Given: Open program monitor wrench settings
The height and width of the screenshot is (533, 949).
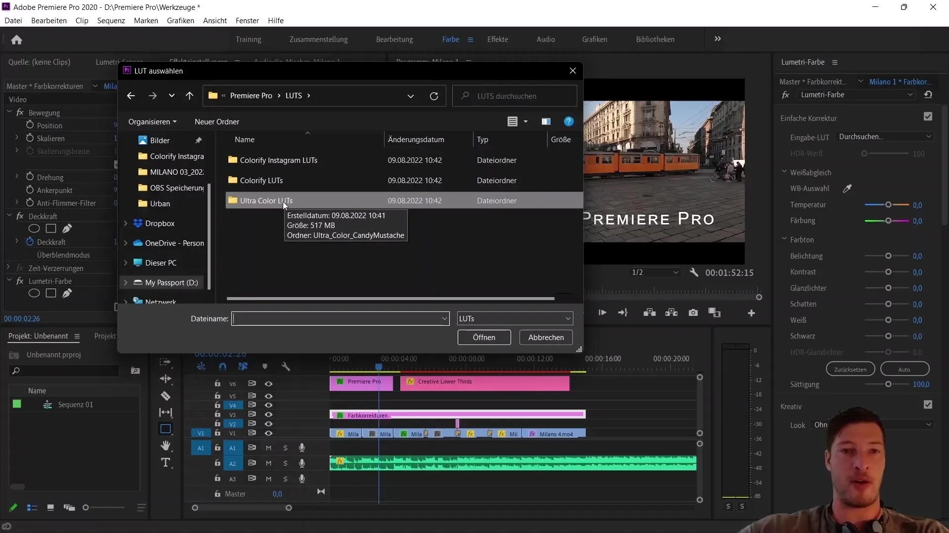Looking at the screenshot, I should point(694,272).
